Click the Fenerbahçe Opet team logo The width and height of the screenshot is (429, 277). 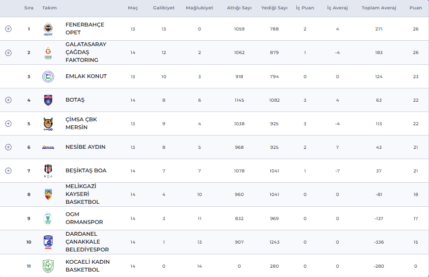(x=48, y=29)
